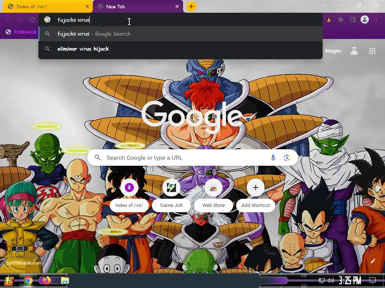Open the Start menu on taskbar
The image size is (385, 288).
pos(9,280)
